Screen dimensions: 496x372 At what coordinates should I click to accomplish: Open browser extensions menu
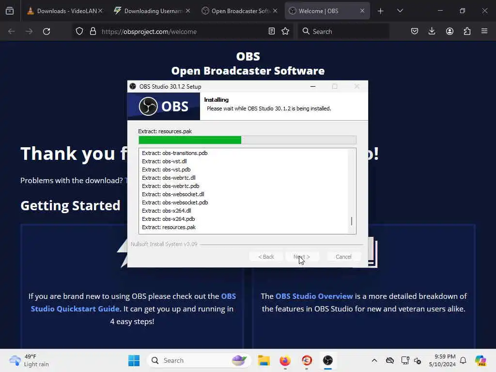[x=467, y=31]
